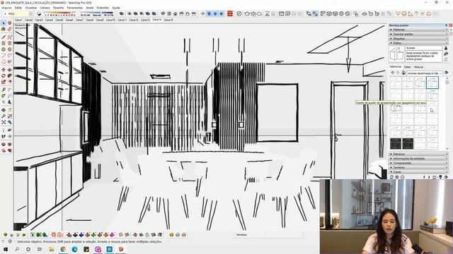Image resolution: width=453 pixels, height=254 pixels.
Task: Set Wireframe face style
Action: coord(323,13)
